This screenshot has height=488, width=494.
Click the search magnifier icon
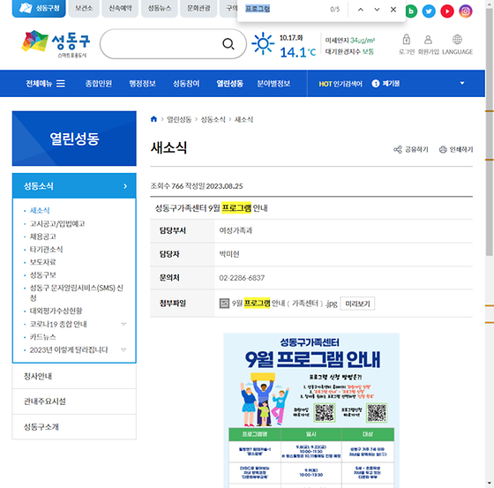tap(228, 44)
